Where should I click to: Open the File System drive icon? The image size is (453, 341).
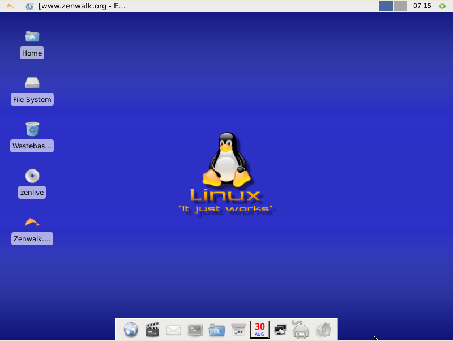click(x=32, y=83)
